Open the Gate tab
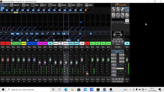 (35, 5)
